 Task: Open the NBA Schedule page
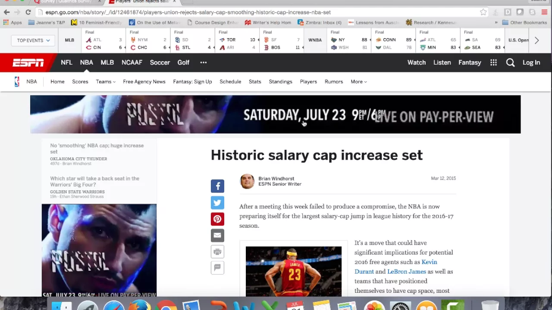pos(230,81)
